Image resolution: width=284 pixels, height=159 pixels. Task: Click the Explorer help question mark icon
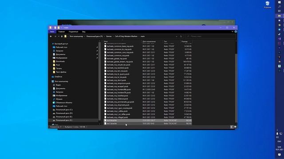click(236, 31)
